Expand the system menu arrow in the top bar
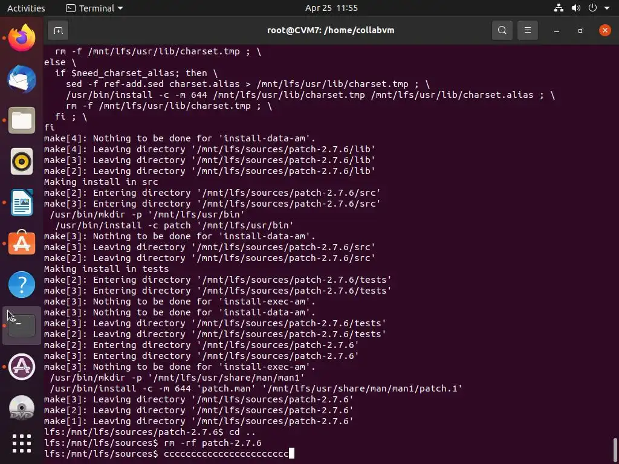The width and height of the screenshot is (619, 464). [x=607, y=8]
